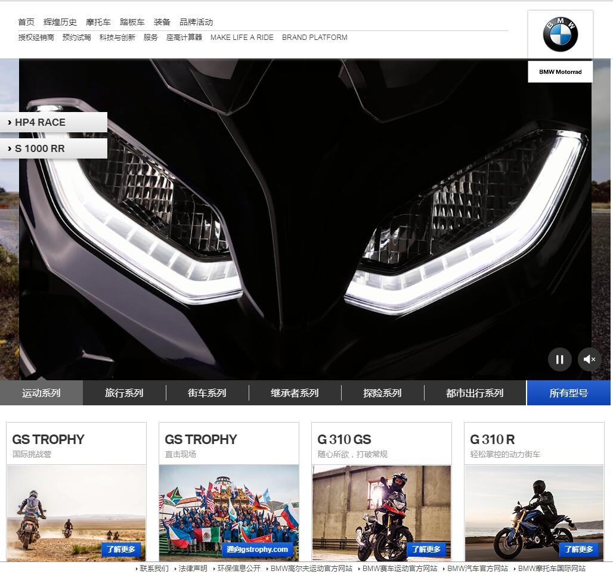Click G 310 R card title

pyautogui.click(x=493, y=439)
